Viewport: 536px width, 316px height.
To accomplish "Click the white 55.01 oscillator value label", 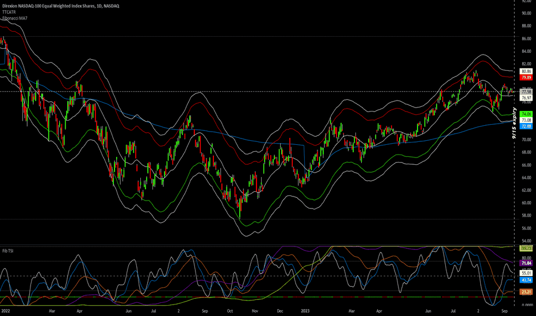I will pos(526,273).
